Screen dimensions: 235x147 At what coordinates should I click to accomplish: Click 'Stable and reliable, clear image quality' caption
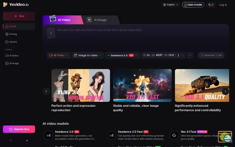point(136,108)
